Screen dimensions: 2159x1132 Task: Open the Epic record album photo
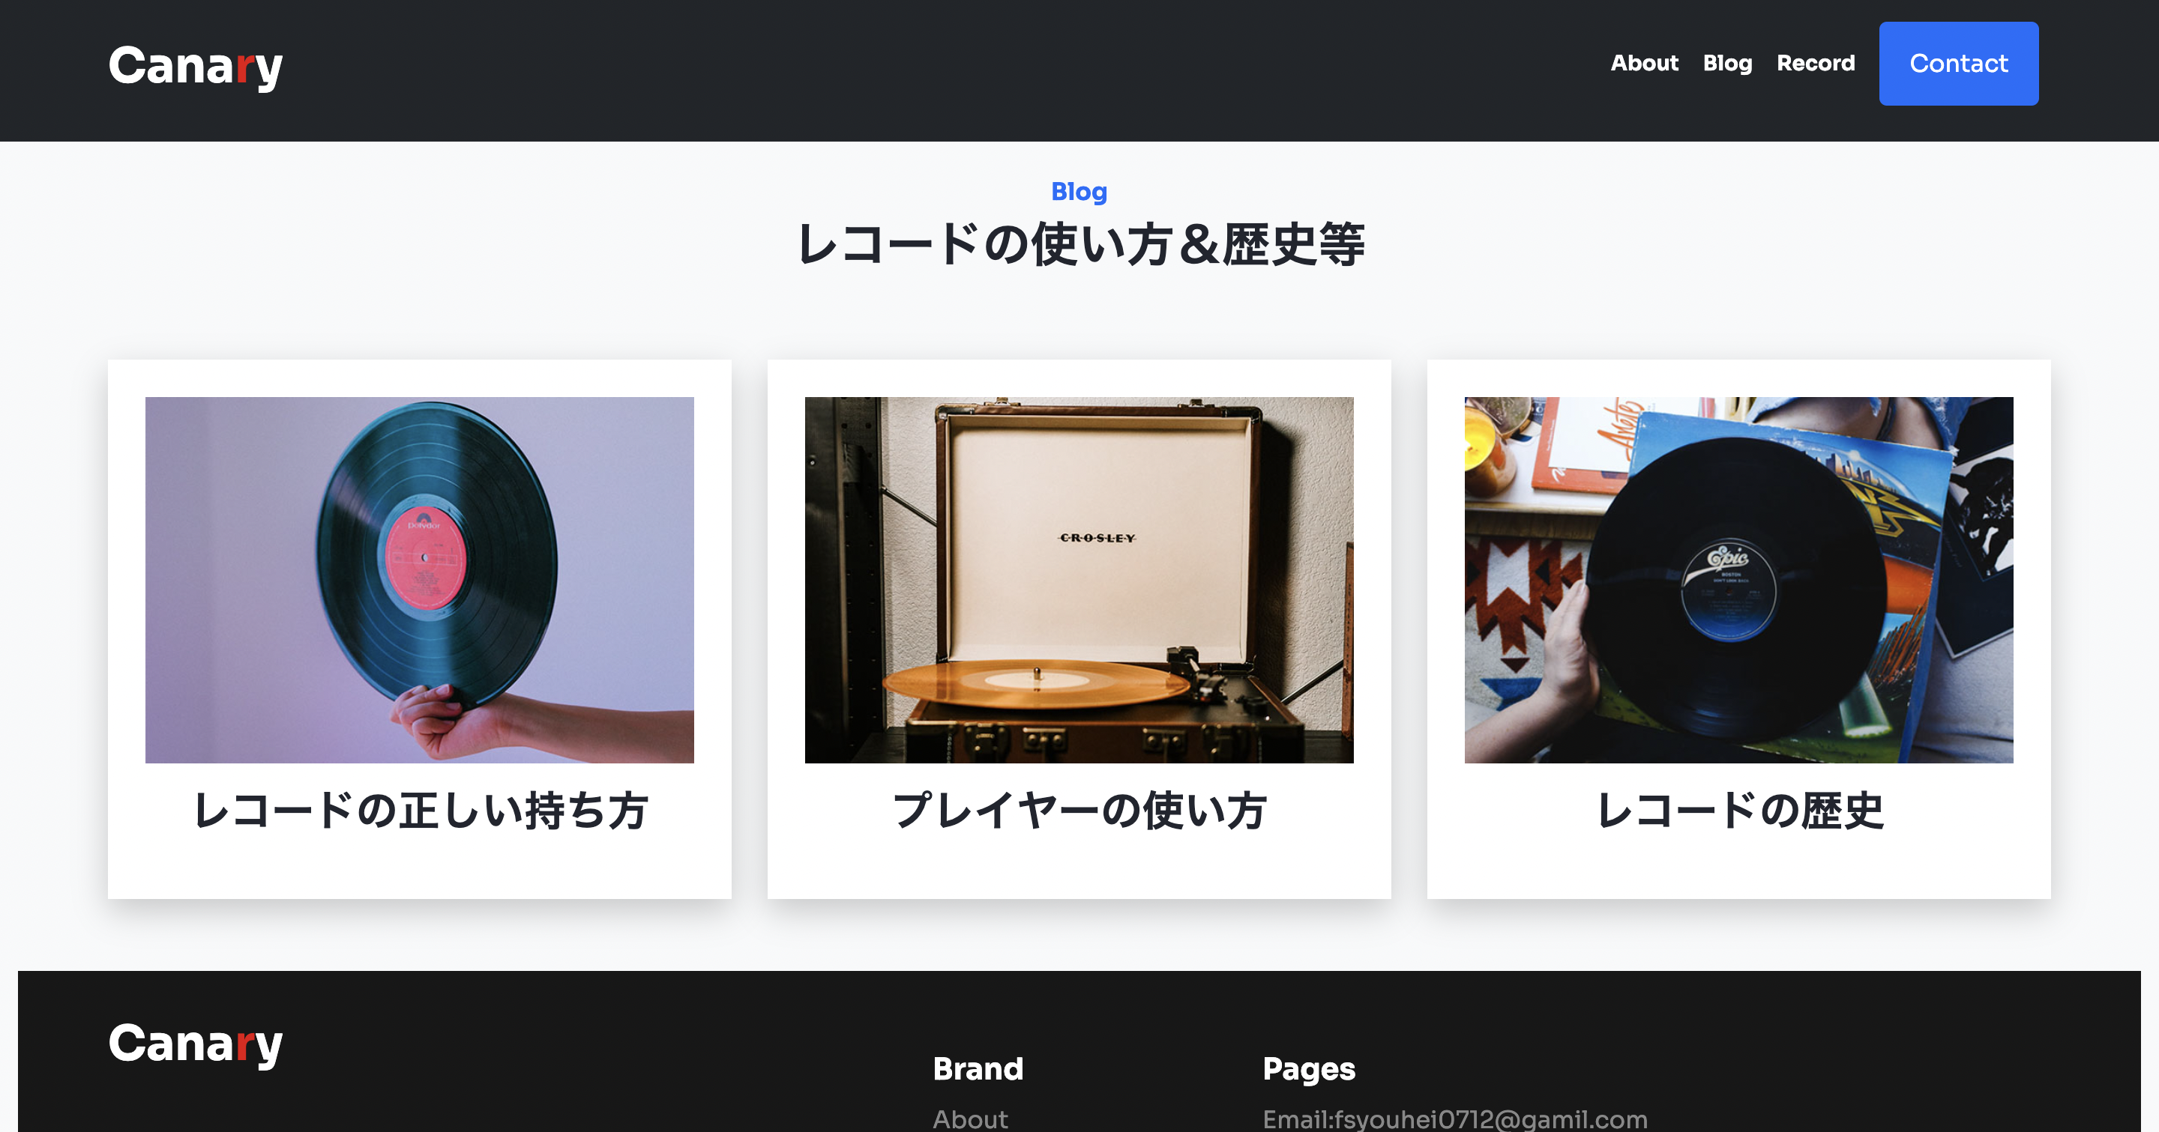(1738, 579)
